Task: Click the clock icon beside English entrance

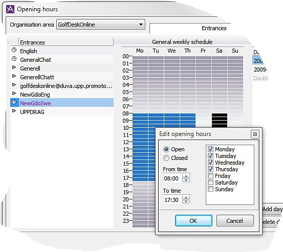Action: [14, 50]
